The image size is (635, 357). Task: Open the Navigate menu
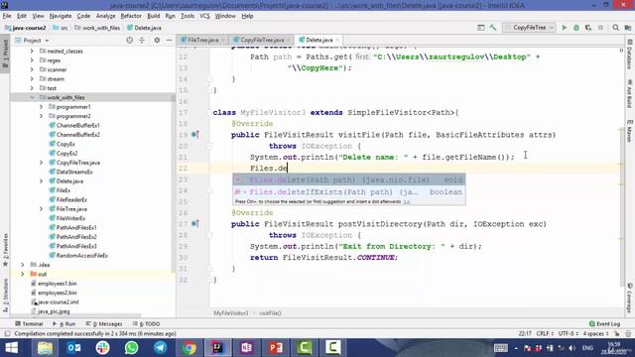(x=61, y=16)
